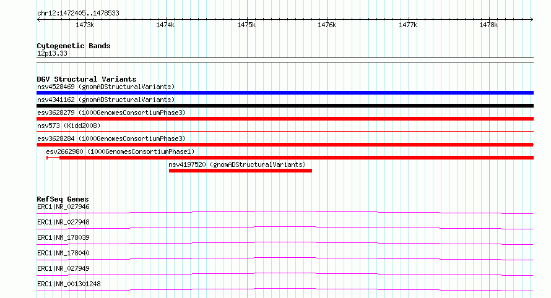The height and width of the screenshot is (298, 551).
Task: Select the short red nsv4197520 bar
Action: coord(240,171)
